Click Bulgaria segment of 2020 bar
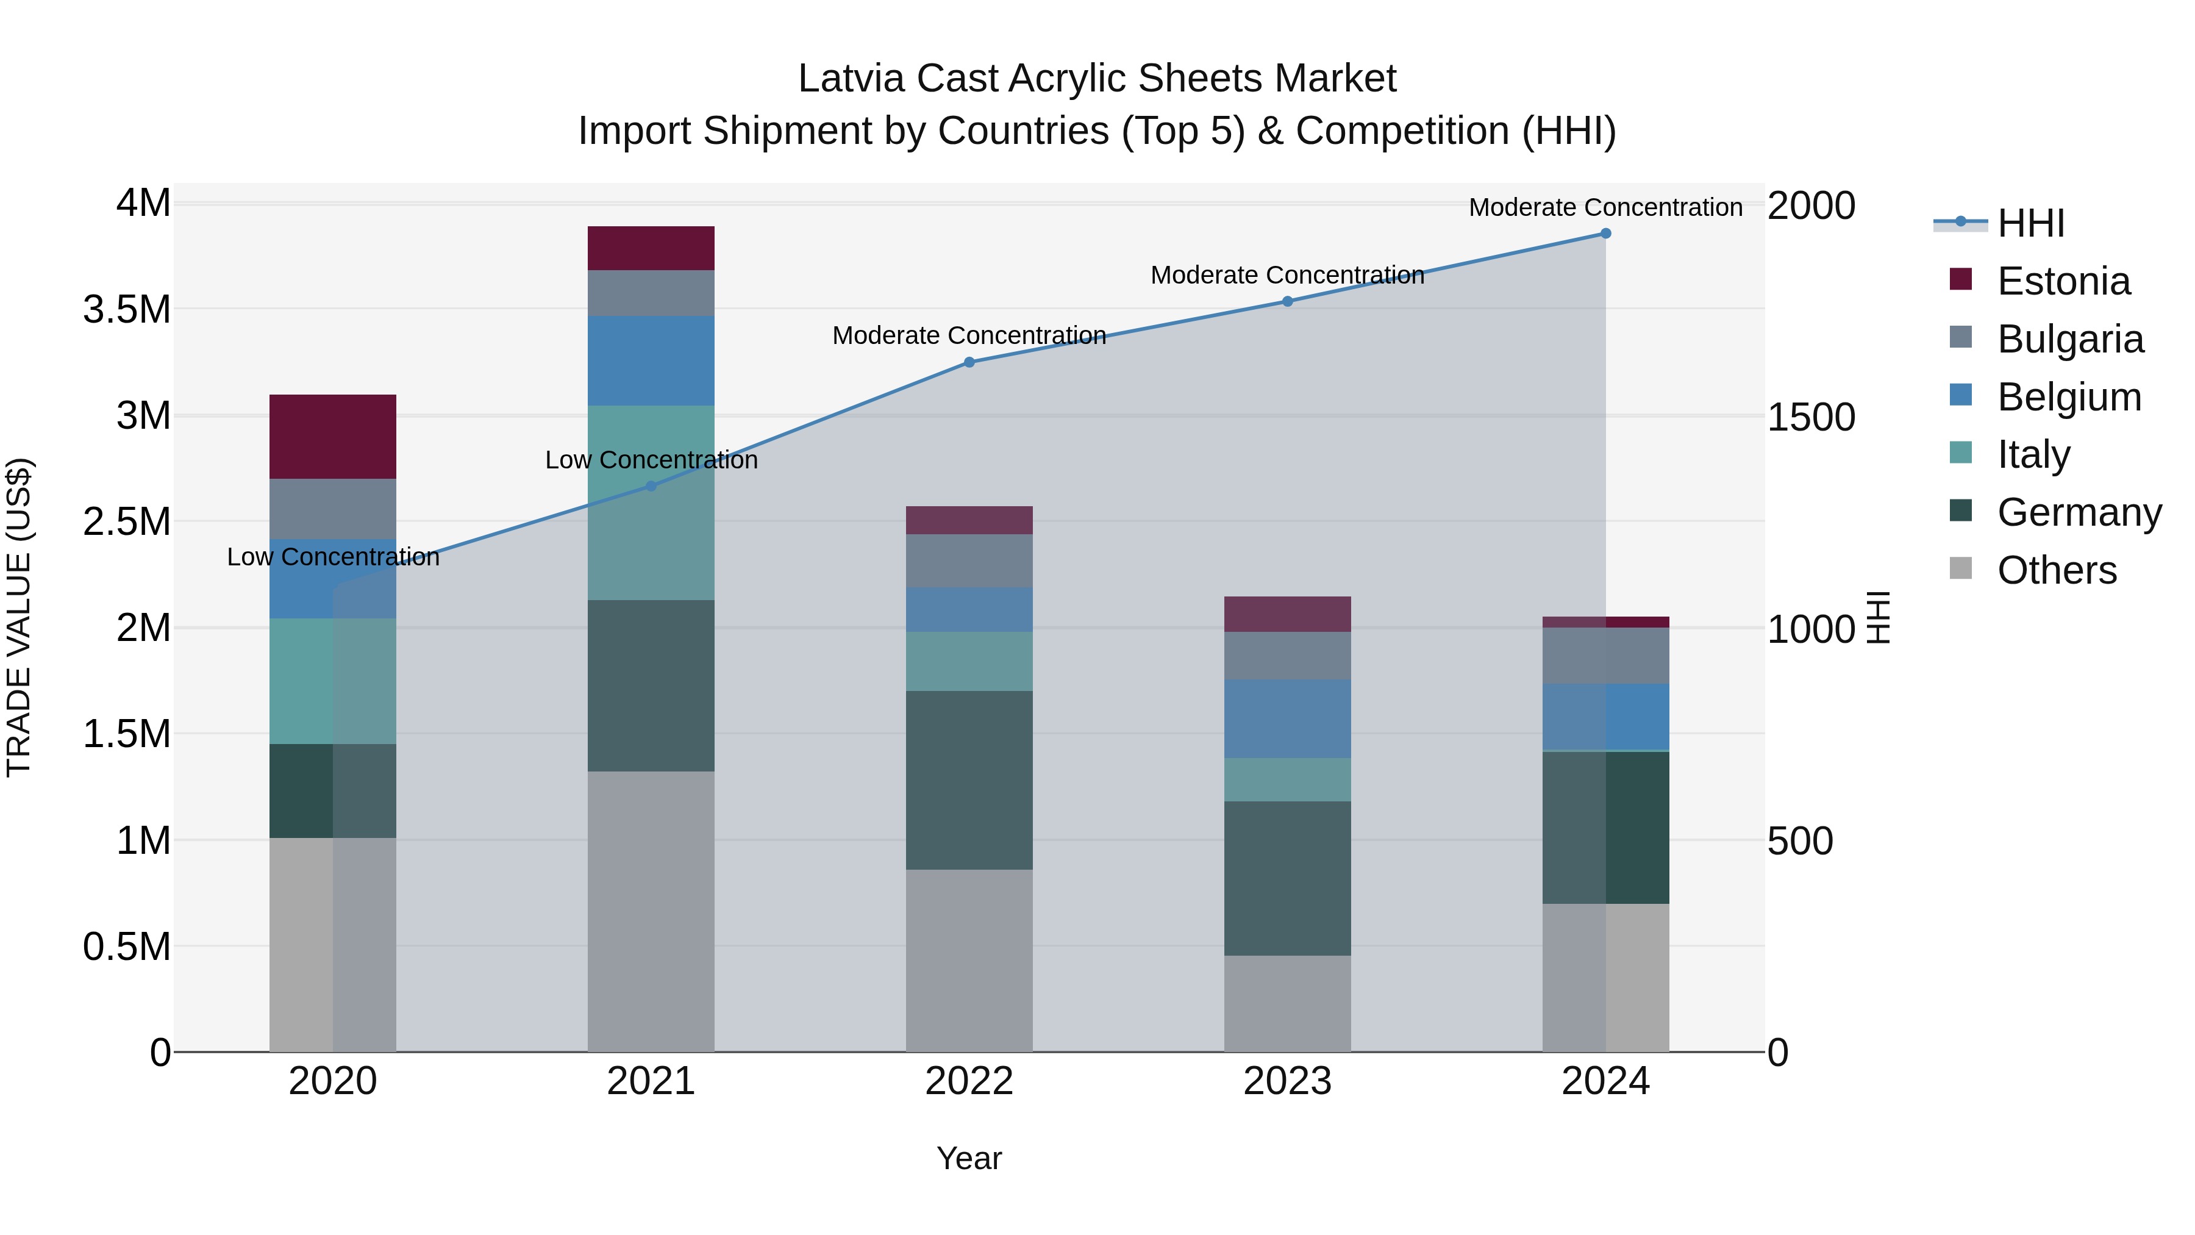 pos(333,509)
